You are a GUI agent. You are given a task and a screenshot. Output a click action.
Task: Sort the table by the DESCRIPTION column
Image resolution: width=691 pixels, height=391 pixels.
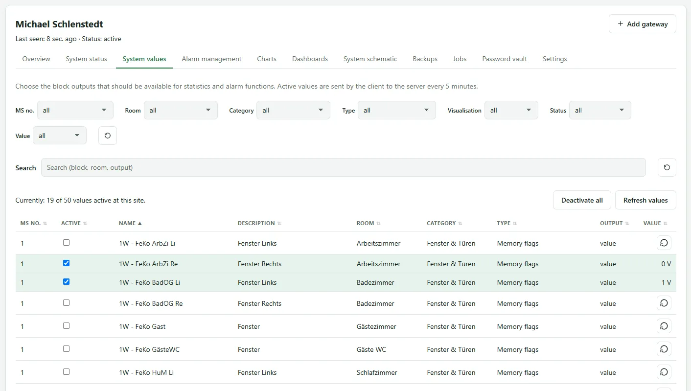tap(259, 223)
